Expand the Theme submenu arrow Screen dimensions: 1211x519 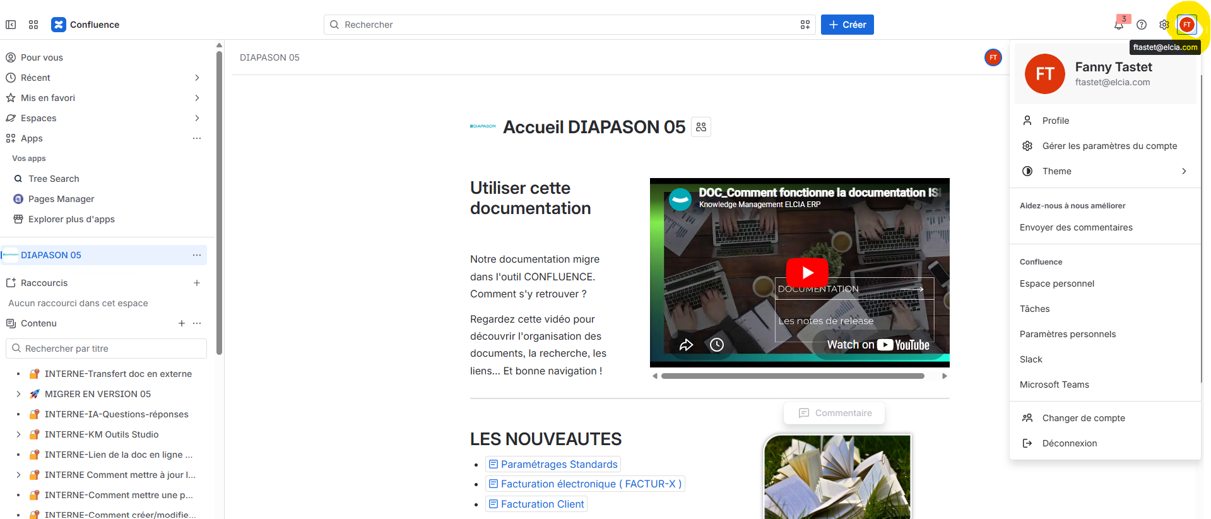point(1184,171)
